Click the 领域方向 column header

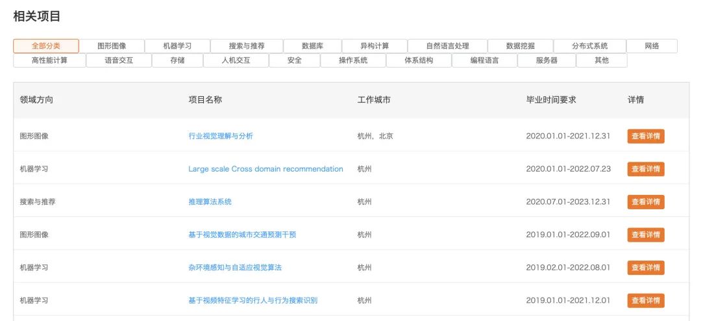click(x=36, y=100)
